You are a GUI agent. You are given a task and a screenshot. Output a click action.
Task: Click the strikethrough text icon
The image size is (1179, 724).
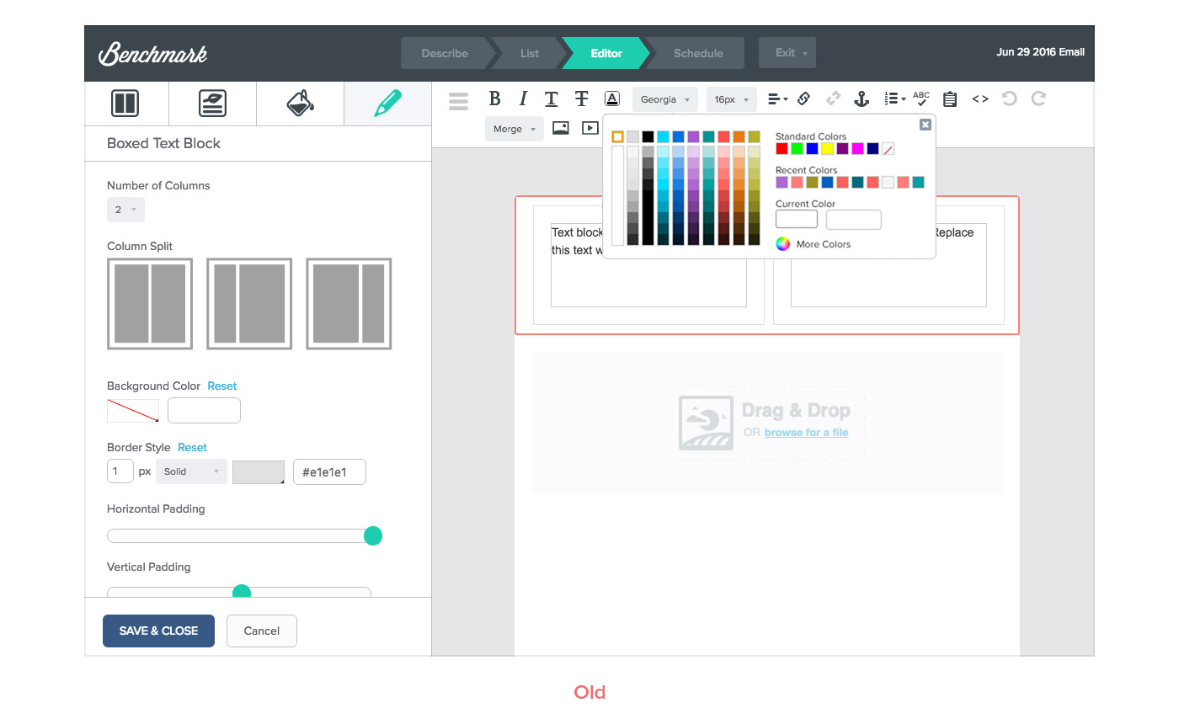581,99
